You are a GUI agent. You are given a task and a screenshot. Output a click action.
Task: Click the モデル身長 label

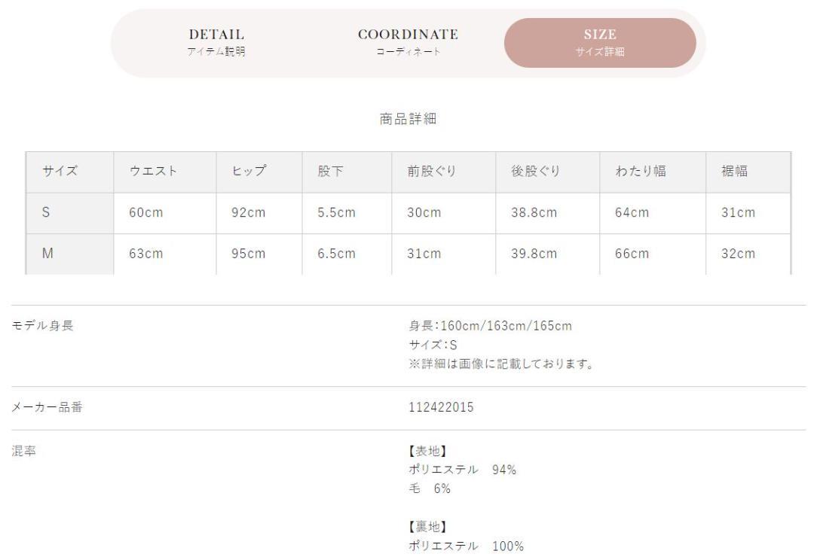[x=42, y=326]
